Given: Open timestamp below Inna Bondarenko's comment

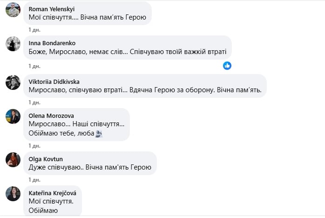Looking at the screenshot, I should (34, 63).
